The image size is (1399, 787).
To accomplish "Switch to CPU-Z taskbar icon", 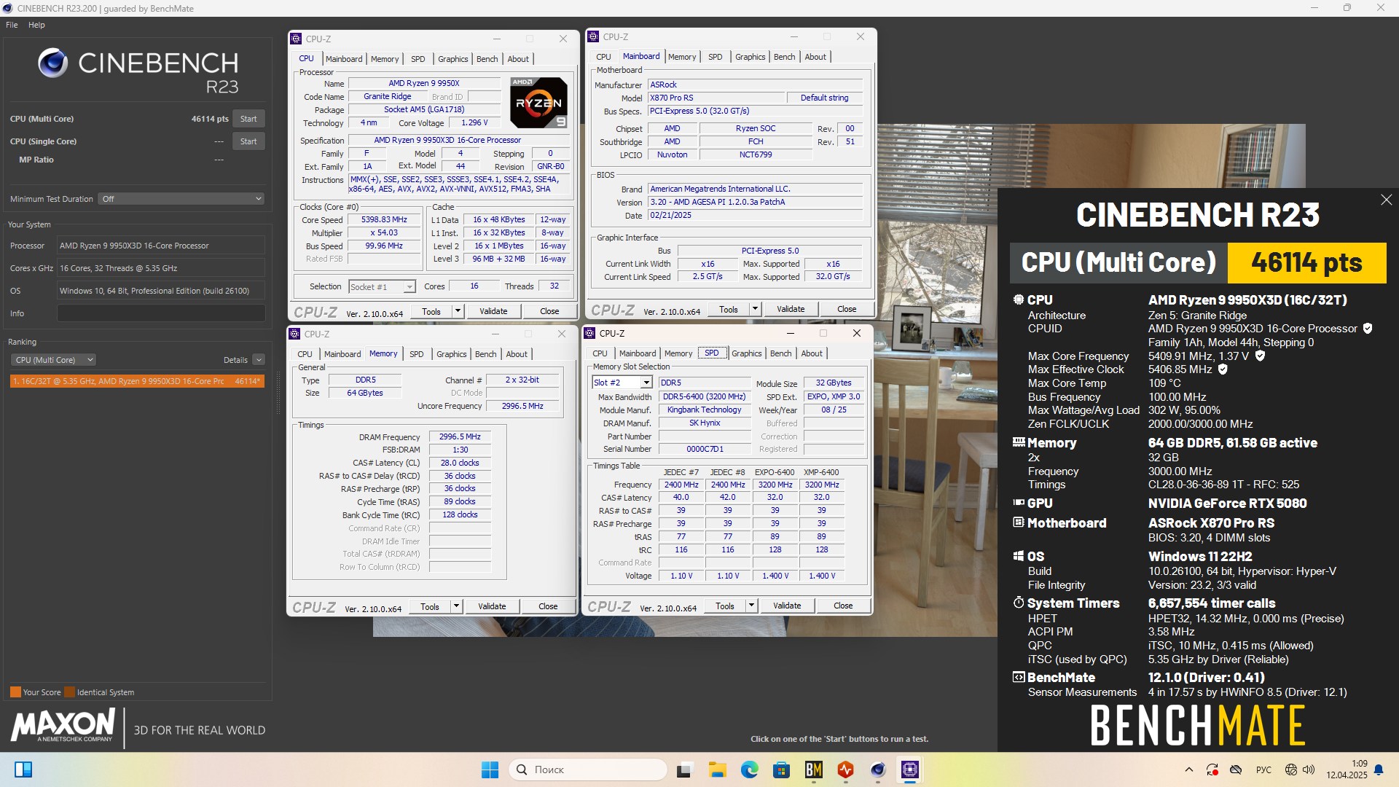I will pos(909,770).
